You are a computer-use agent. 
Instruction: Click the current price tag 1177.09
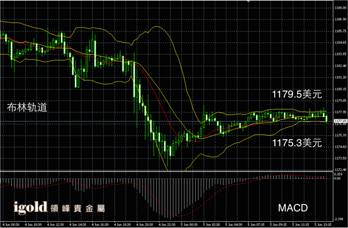pyautogui.click(x=340, y=121)
